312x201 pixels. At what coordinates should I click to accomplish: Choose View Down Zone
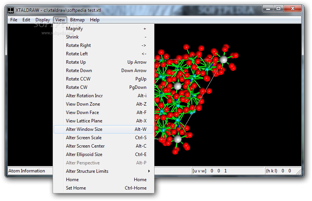103,104
